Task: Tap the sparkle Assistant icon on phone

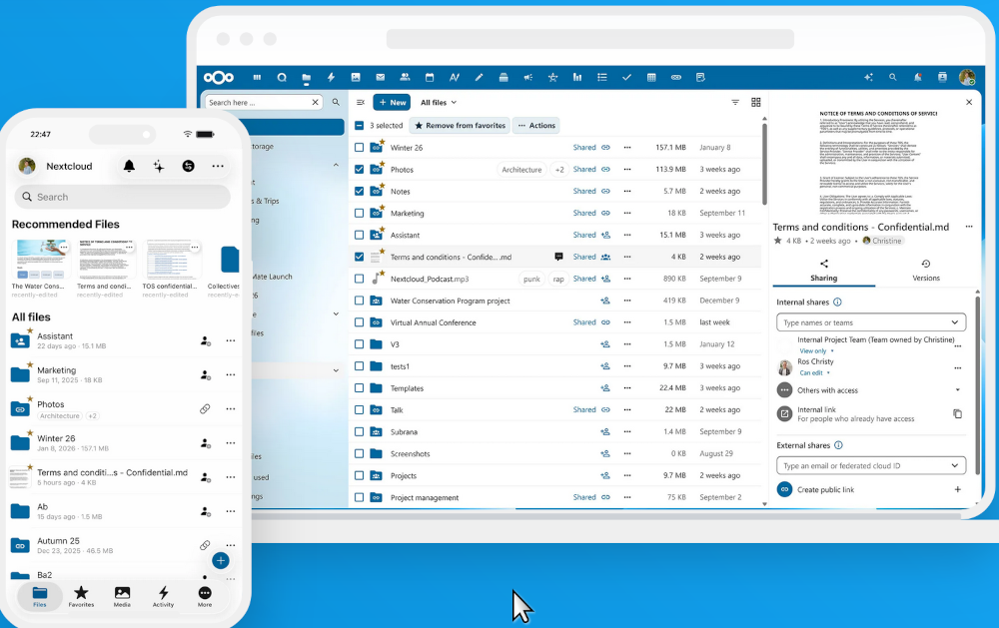Action: [159, 166]
